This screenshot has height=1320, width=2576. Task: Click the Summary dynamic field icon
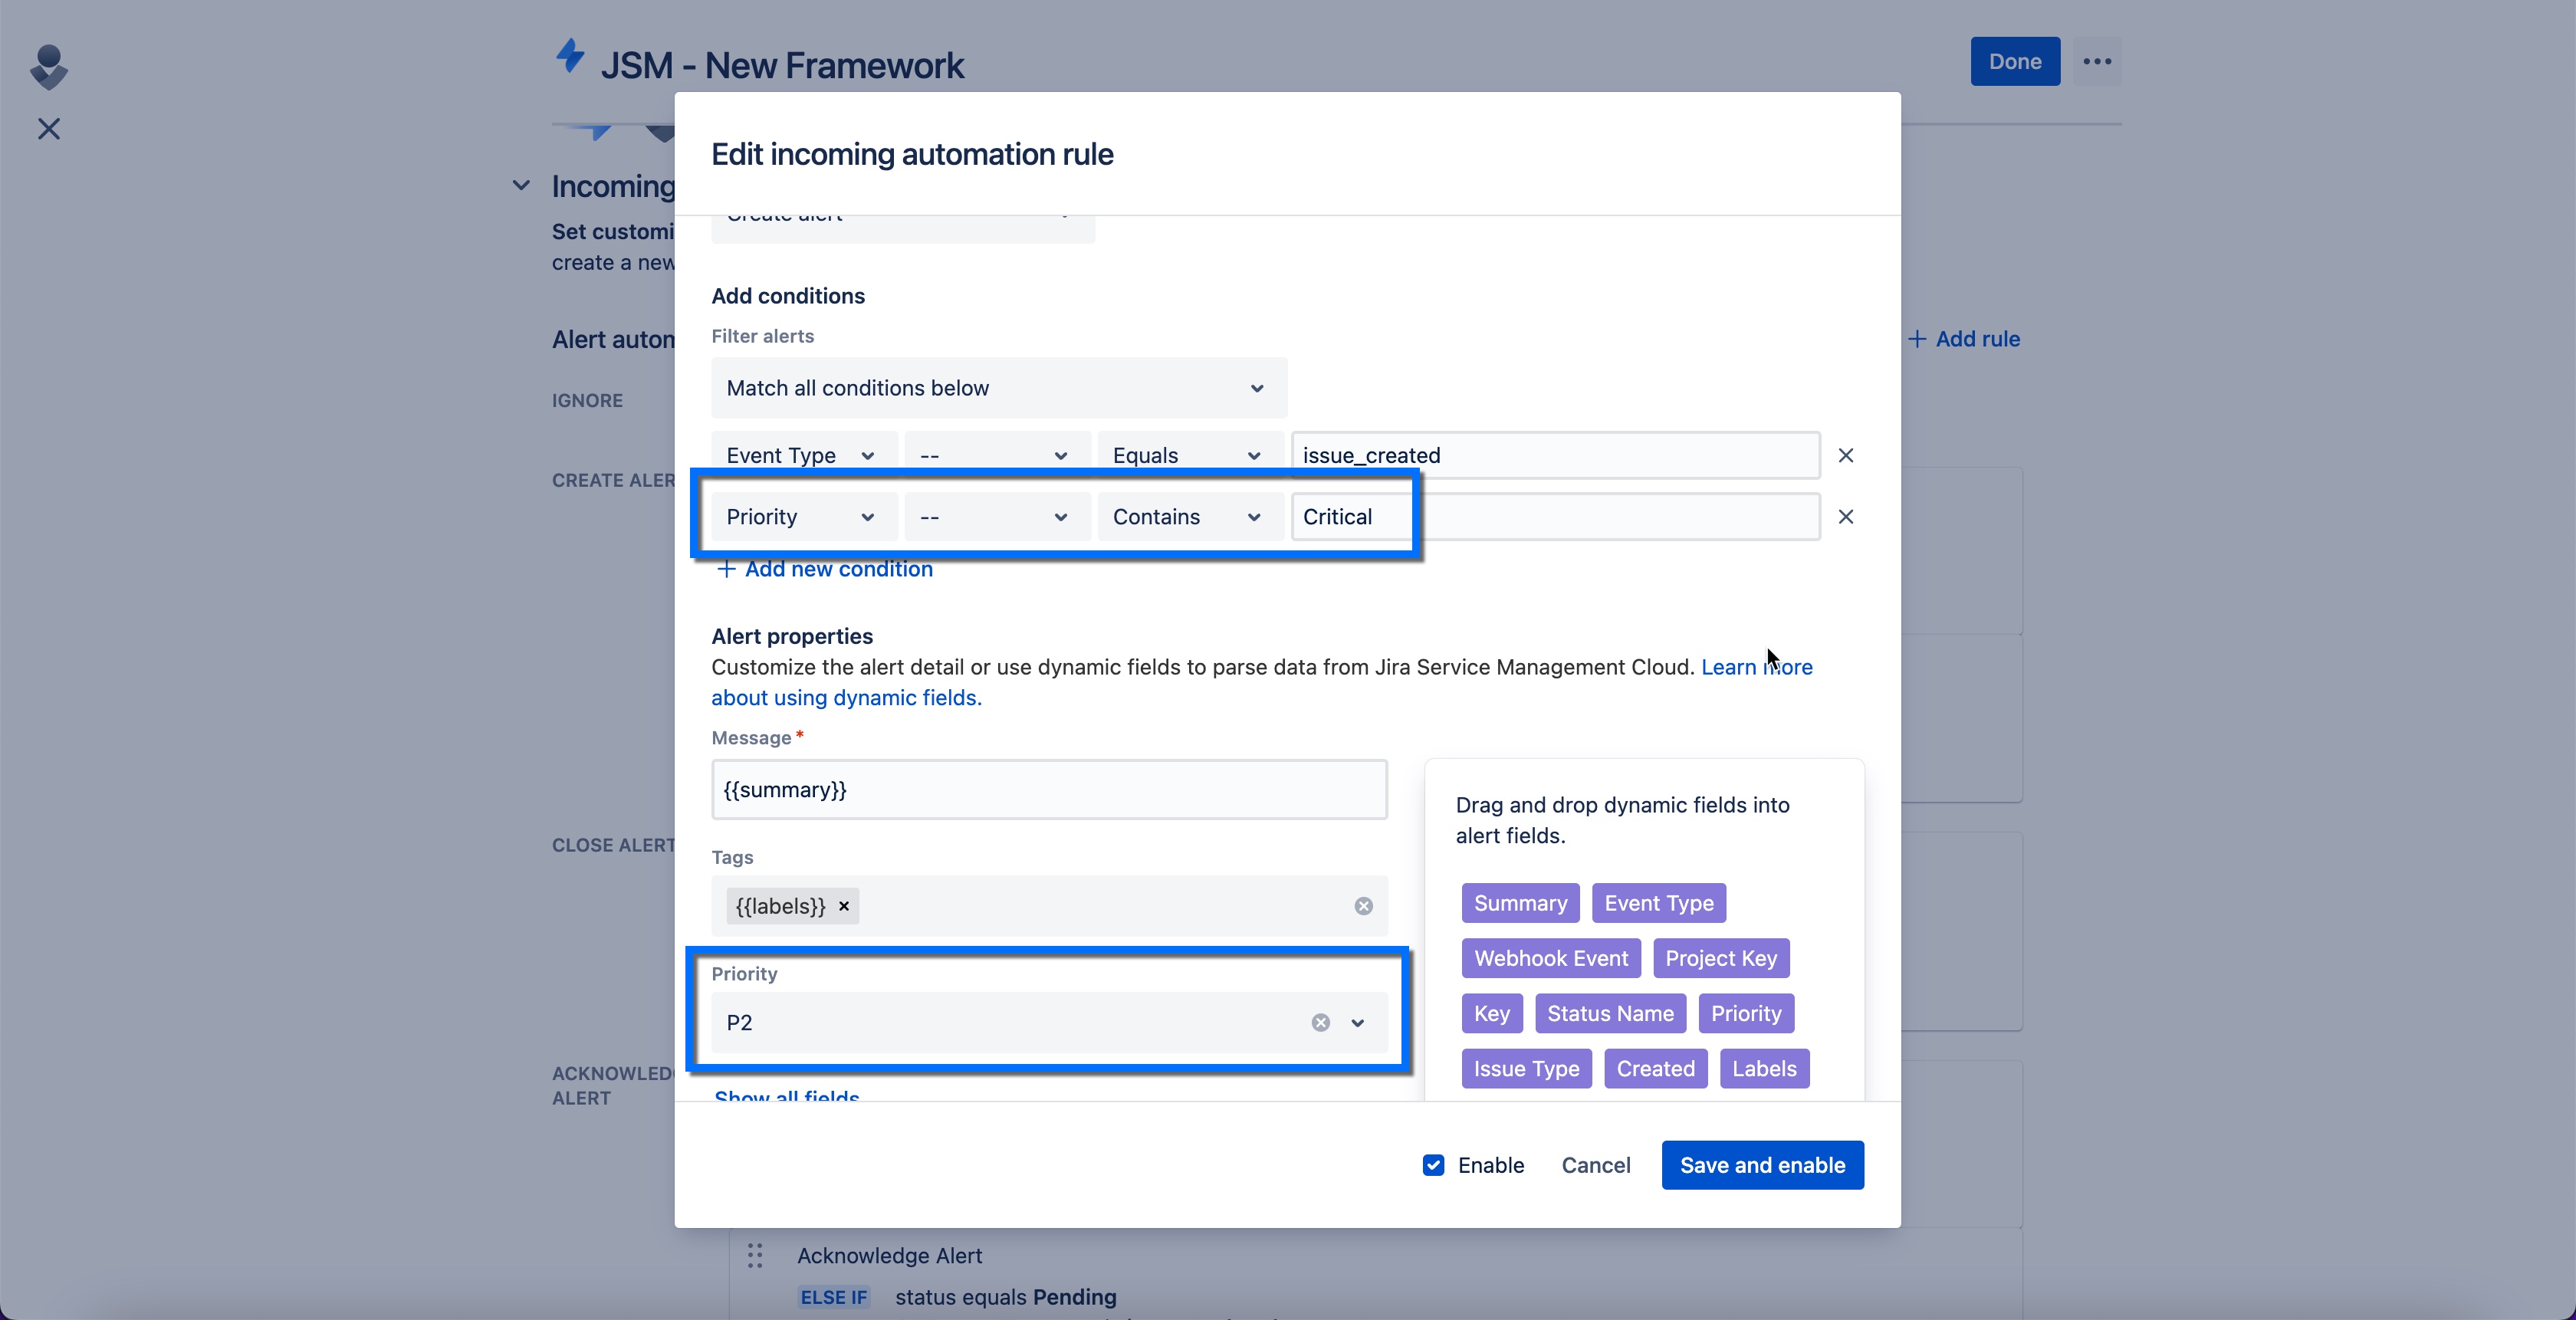pos(1519,902)
